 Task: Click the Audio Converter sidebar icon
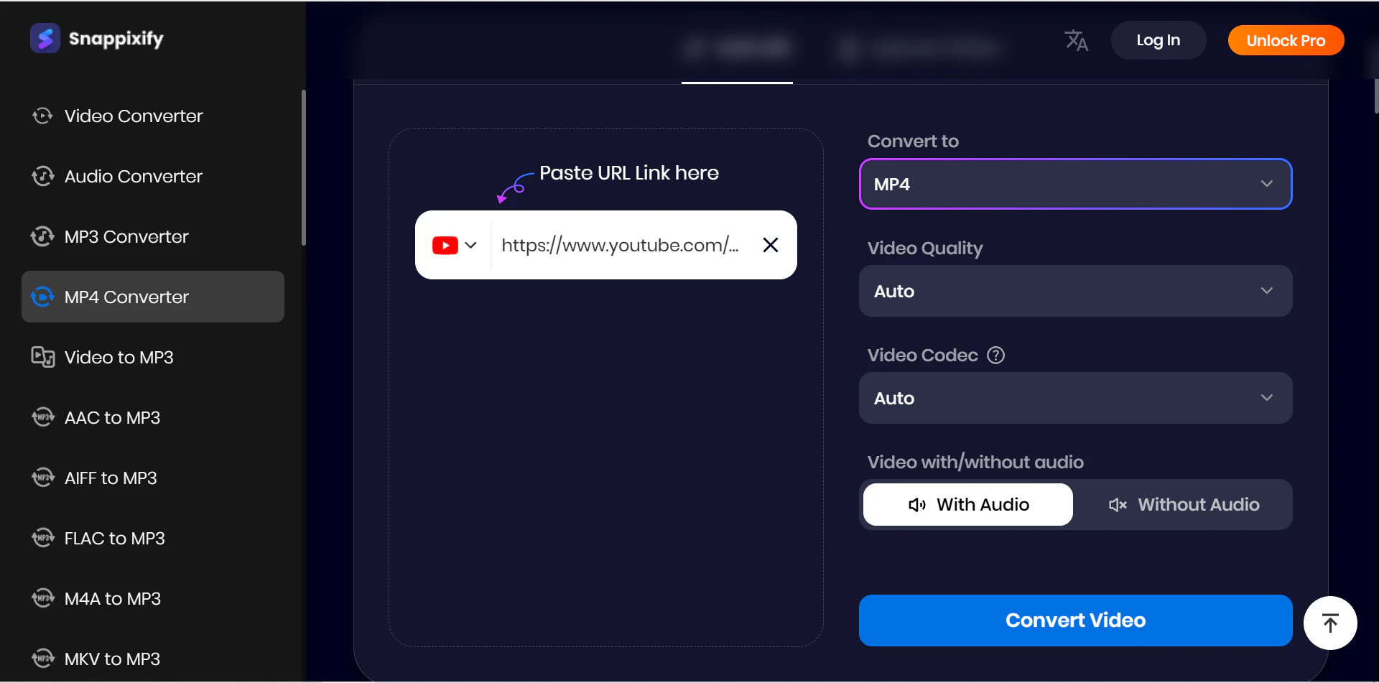42,176
